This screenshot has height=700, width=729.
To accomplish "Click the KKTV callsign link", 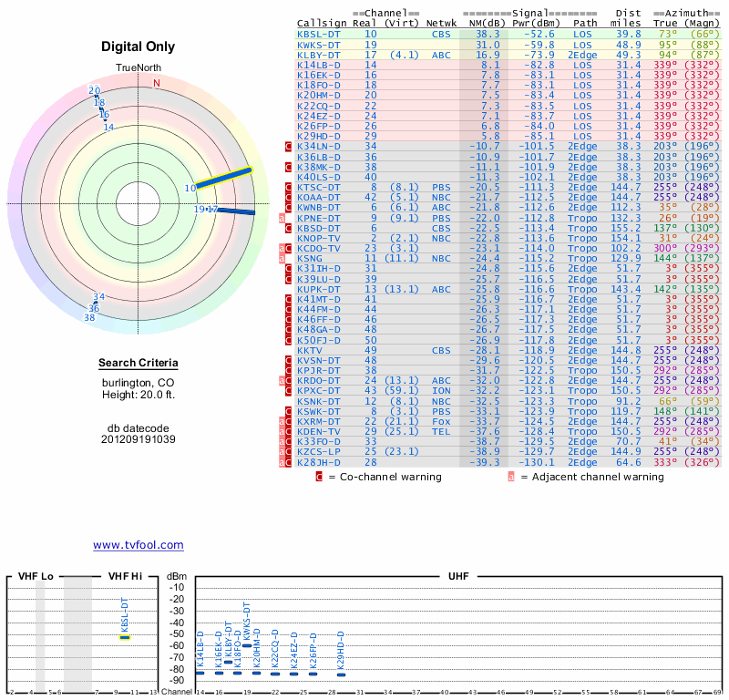I will [310, 350].
